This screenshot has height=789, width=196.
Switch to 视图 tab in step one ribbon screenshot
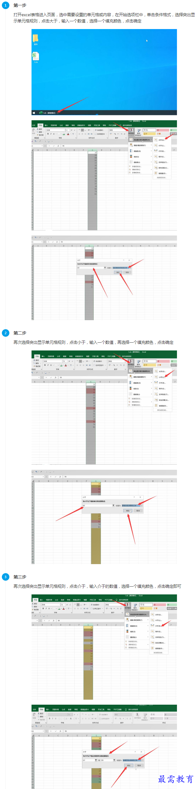[x=90, y=125]
